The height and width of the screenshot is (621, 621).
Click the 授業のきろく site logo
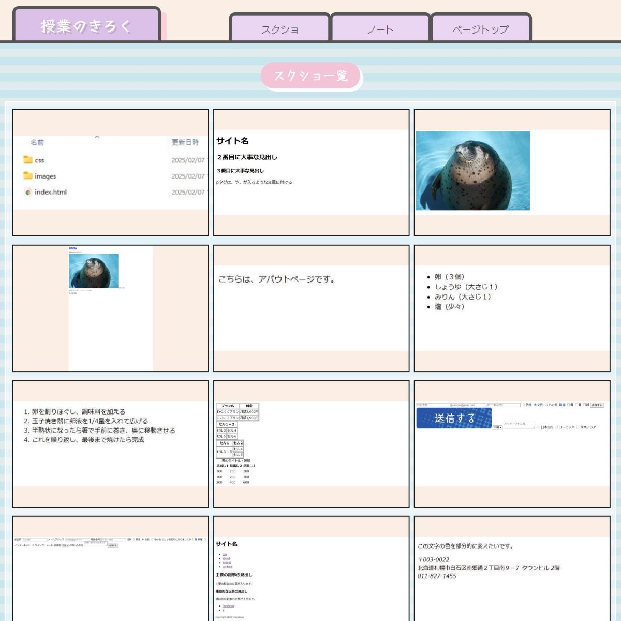pyautogui.click(x=86, y=26)
